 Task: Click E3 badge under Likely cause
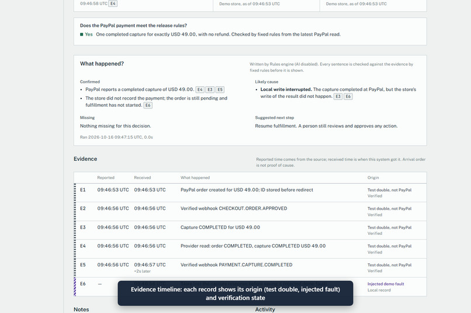(x=338, y=96)
